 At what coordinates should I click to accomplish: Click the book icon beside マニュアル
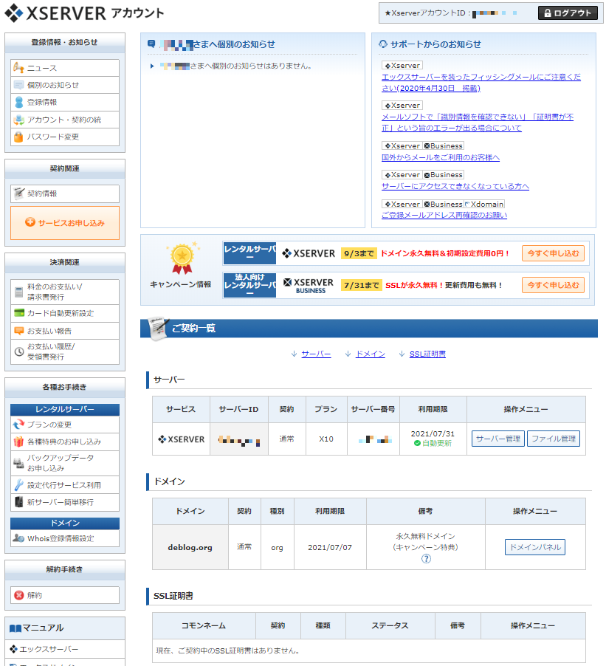16,628
